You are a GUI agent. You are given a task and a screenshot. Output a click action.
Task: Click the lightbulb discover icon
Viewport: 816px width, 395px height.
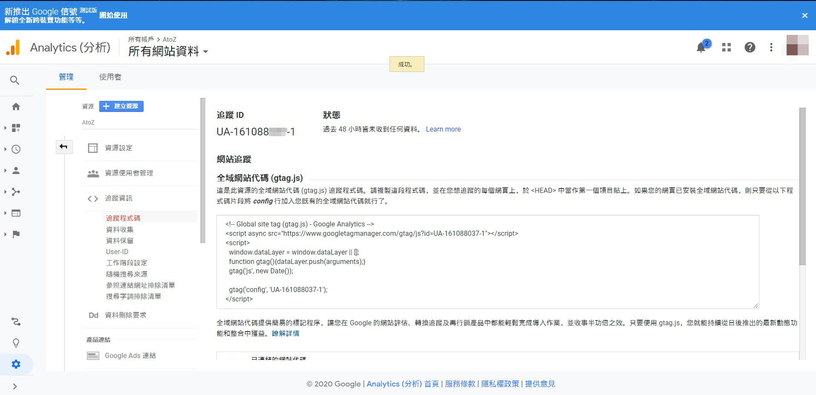tap(16, 343)
